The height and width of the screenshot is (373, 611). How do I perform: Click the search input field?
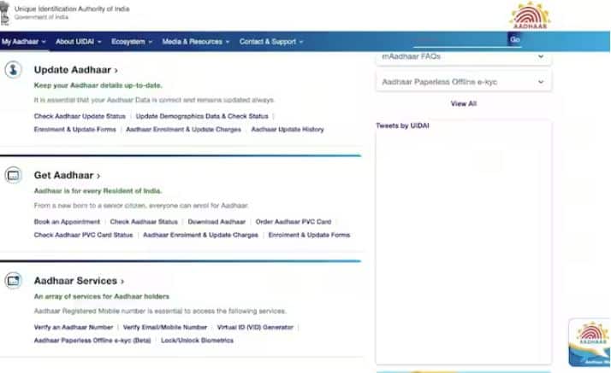460,40
